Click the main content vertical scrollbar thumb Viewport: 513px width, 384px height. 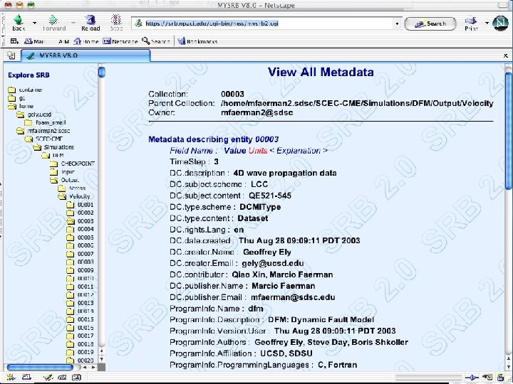point(509,131)
